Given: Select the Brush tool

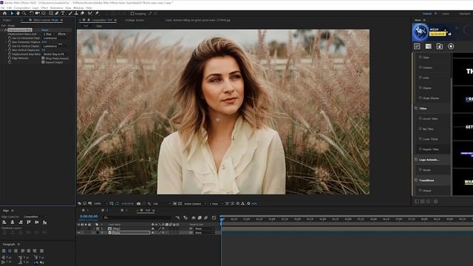Looking at the screenshot, I should point(70,13).
